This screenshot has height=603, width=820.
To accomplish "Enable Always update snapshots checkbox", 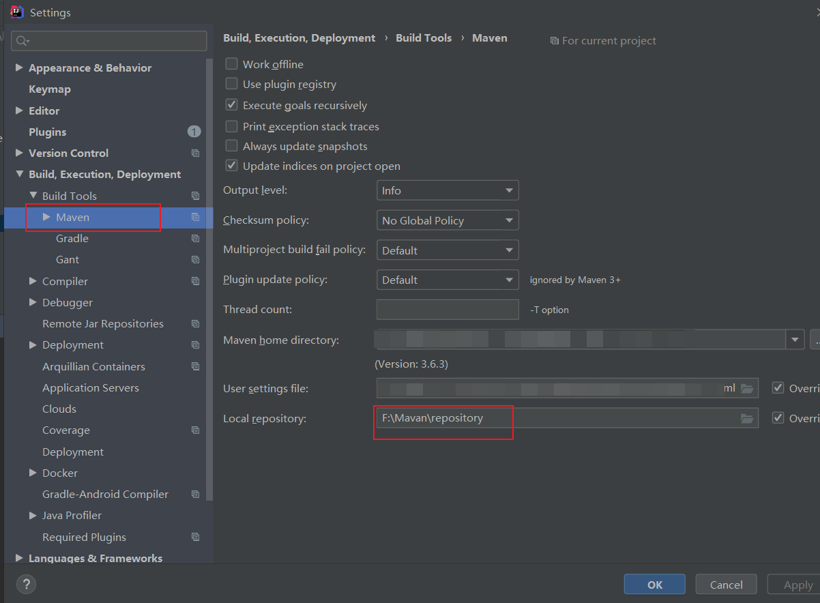I will (232, 147).
